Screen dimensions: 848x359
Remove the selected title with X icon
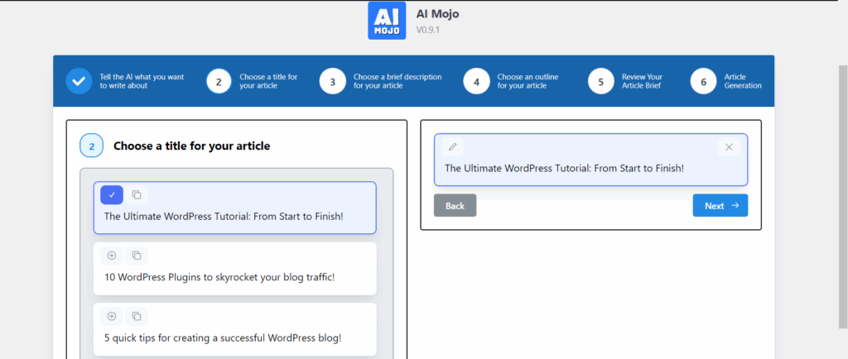[729, 147]
